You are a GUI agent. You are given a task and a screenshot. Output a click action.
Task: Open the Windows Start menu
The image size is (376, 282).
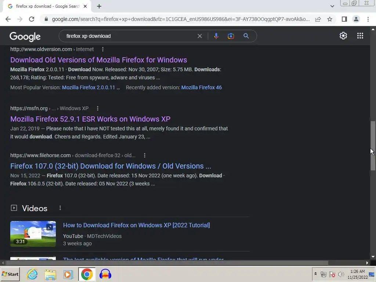(x=10, y=274)
